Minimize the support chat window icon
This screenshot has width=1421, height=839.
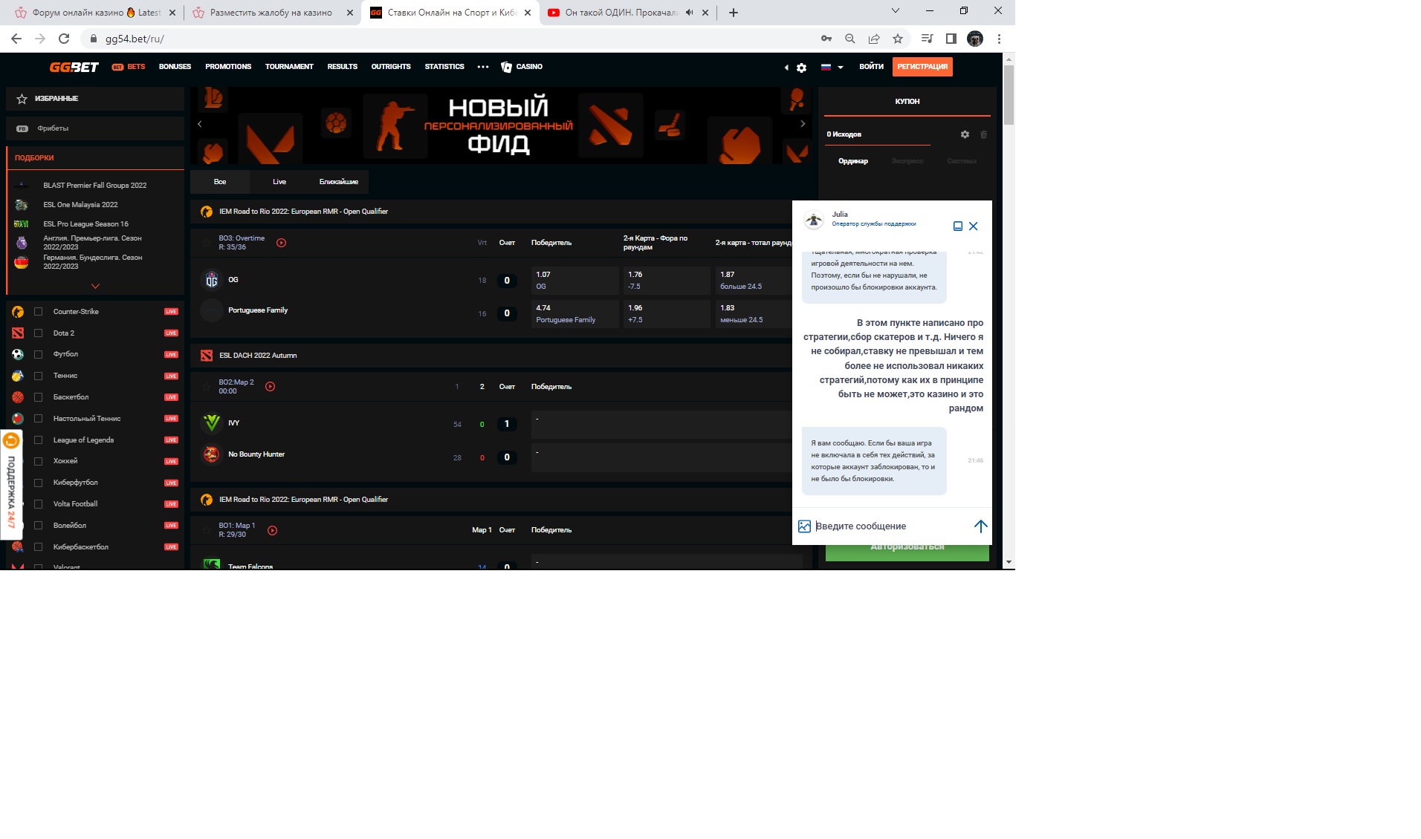click(x=958, y=226)
